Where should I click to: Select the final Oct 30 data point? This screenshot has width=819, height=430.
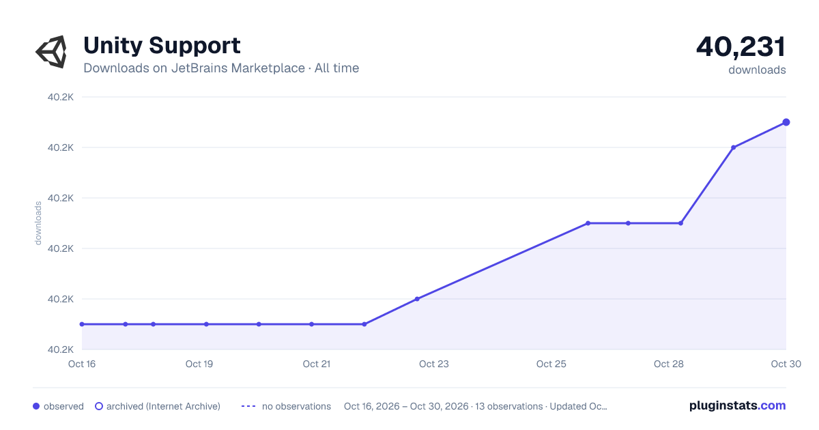(x=786, y=122)
